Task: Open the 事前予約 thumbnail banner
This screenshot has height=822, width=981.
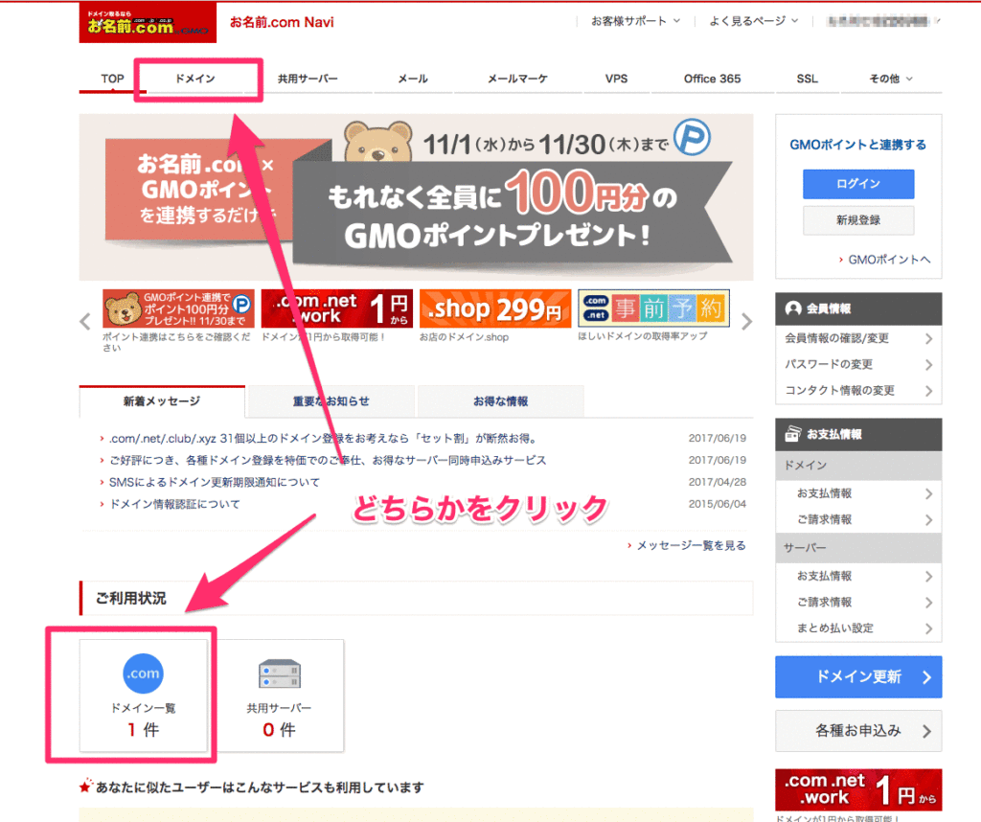Action: point(653,308)
